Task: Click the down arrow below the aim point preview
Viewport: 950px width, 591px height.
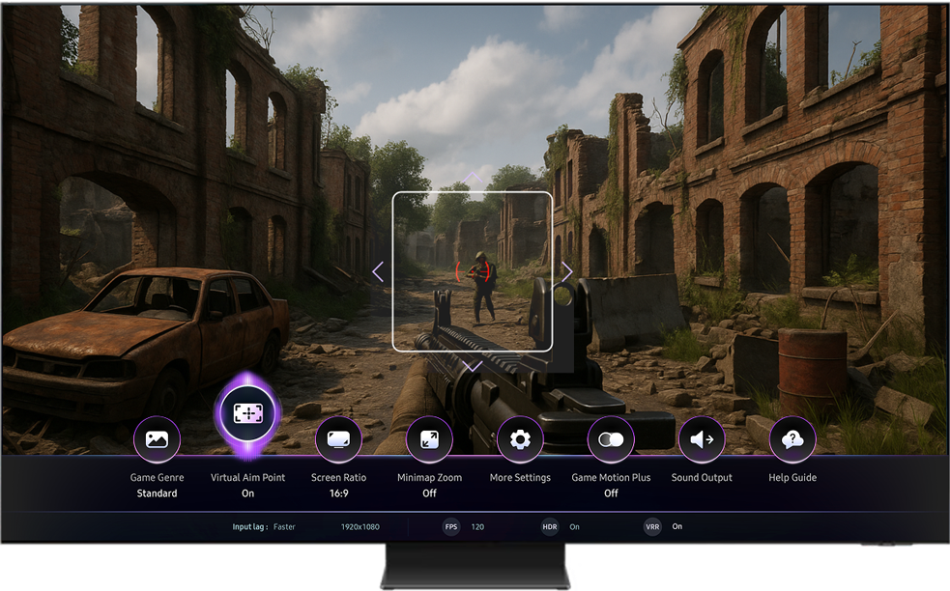Action: pyautogui.click(x=473, y=366)
